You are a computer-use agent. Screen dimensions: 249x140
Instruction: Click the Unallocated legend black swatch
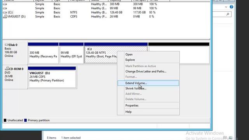5,120
